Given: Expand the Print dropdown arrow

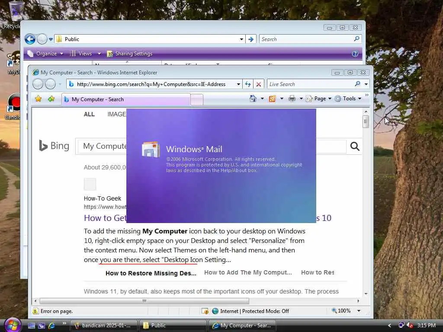Looking at the screenshot, I should point(301,99).
